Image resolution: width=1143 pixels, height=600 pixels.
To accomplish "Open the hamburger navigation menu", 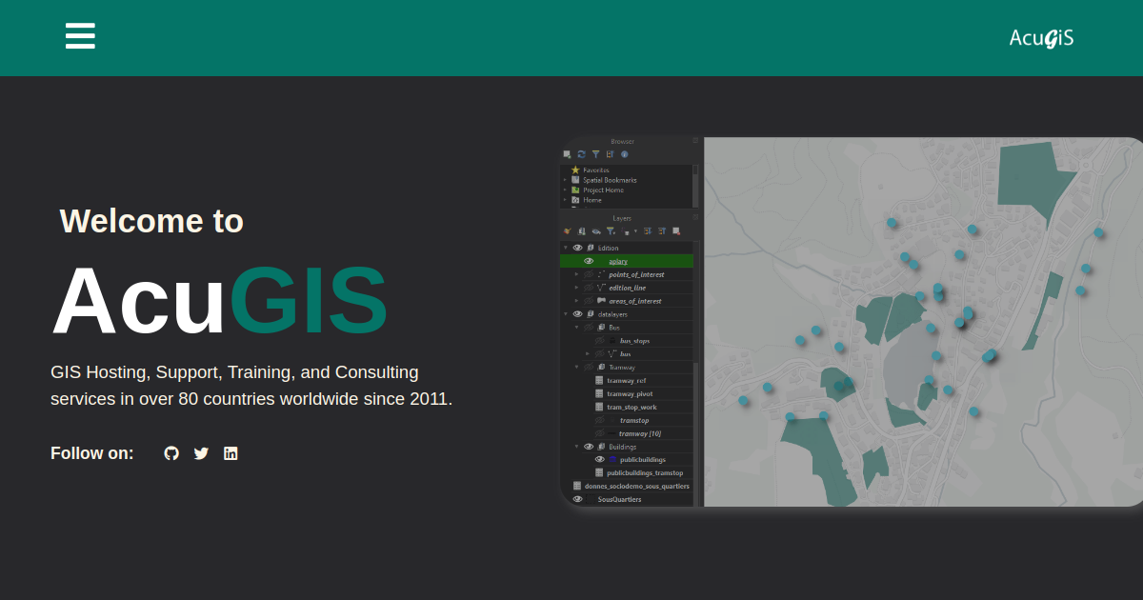I will pyautogui.click(x=80, y=36).
